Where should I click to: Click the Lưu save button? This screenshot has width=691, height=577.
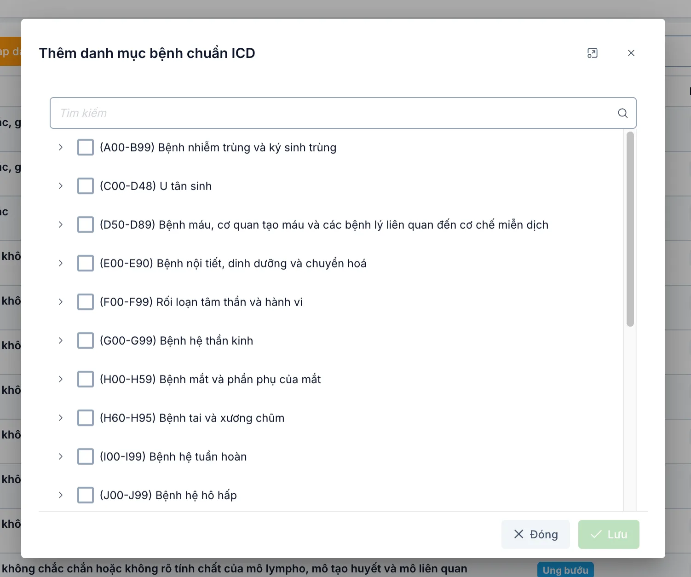coord(609,534)
